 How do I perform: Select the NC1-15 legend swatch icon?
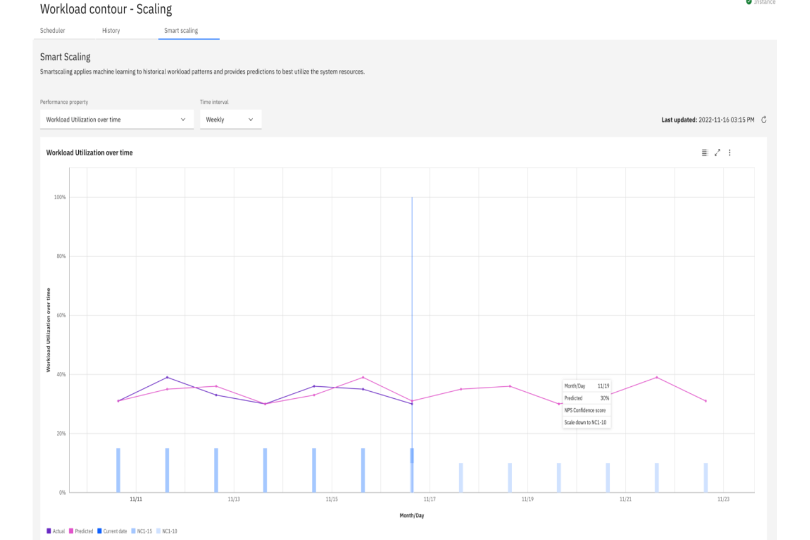pos(134,531)
